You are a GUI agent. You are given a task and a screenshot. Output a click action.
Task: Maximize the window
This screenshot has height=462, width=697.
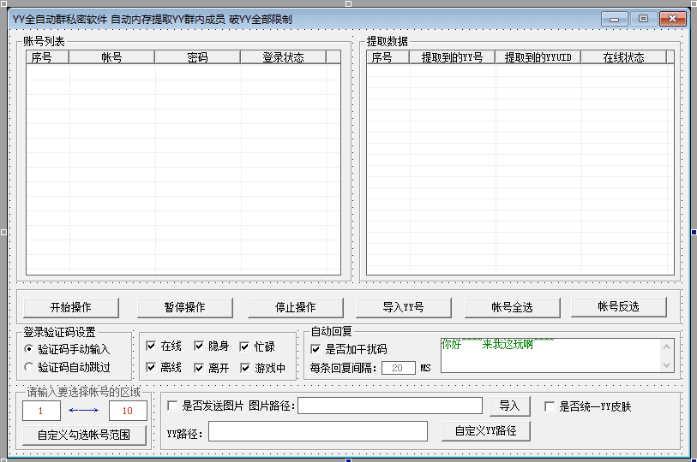pos(643,19)
